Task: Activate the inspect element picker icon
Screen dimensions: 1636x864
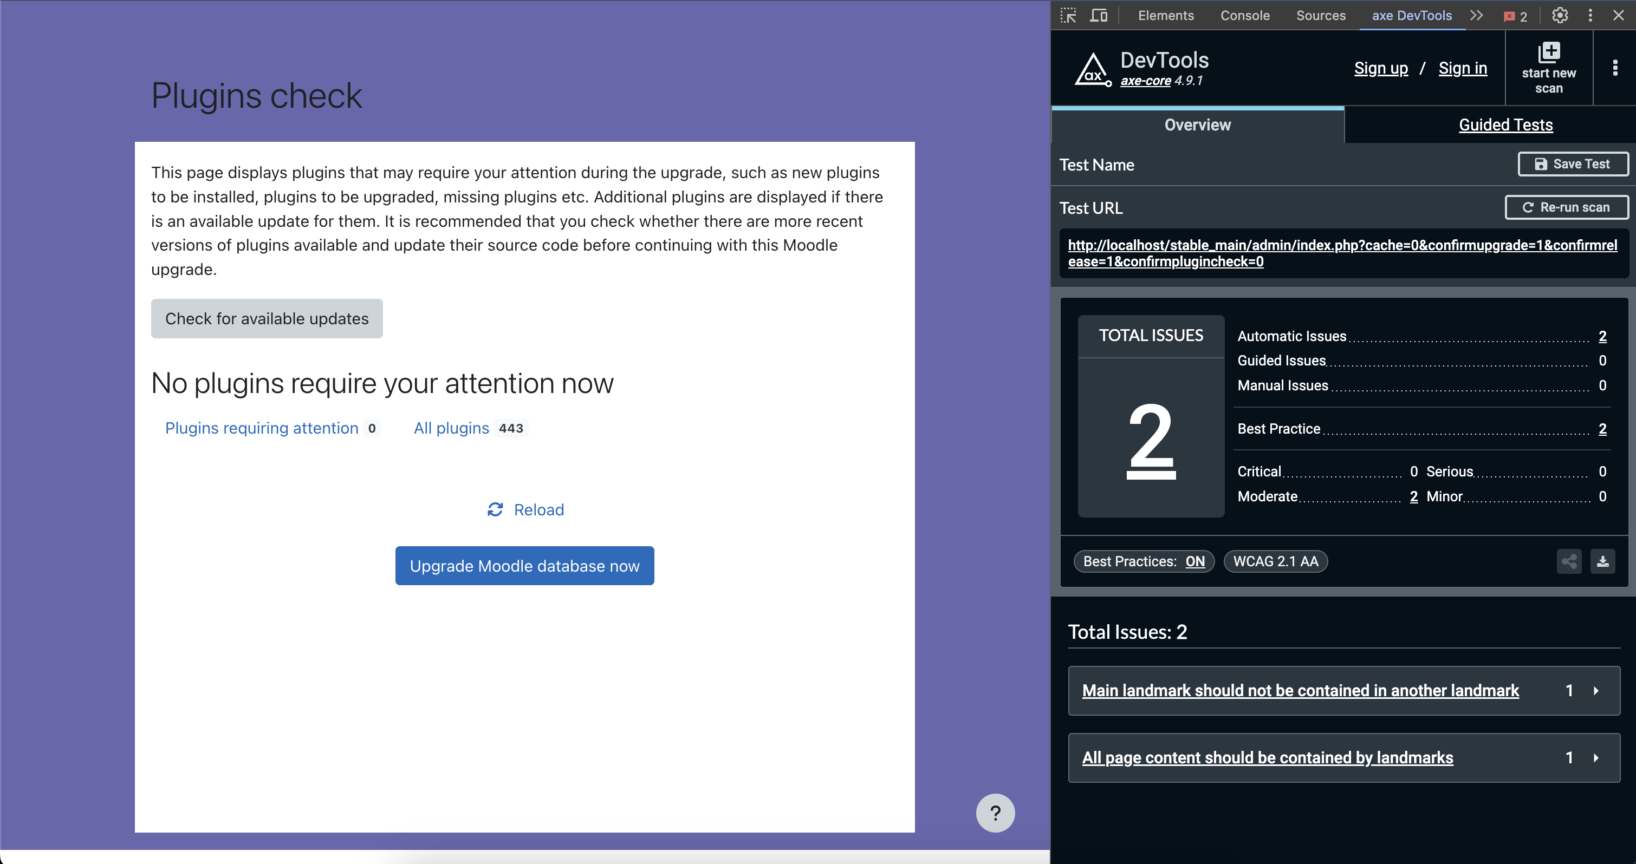Action: coord(1068,15)
